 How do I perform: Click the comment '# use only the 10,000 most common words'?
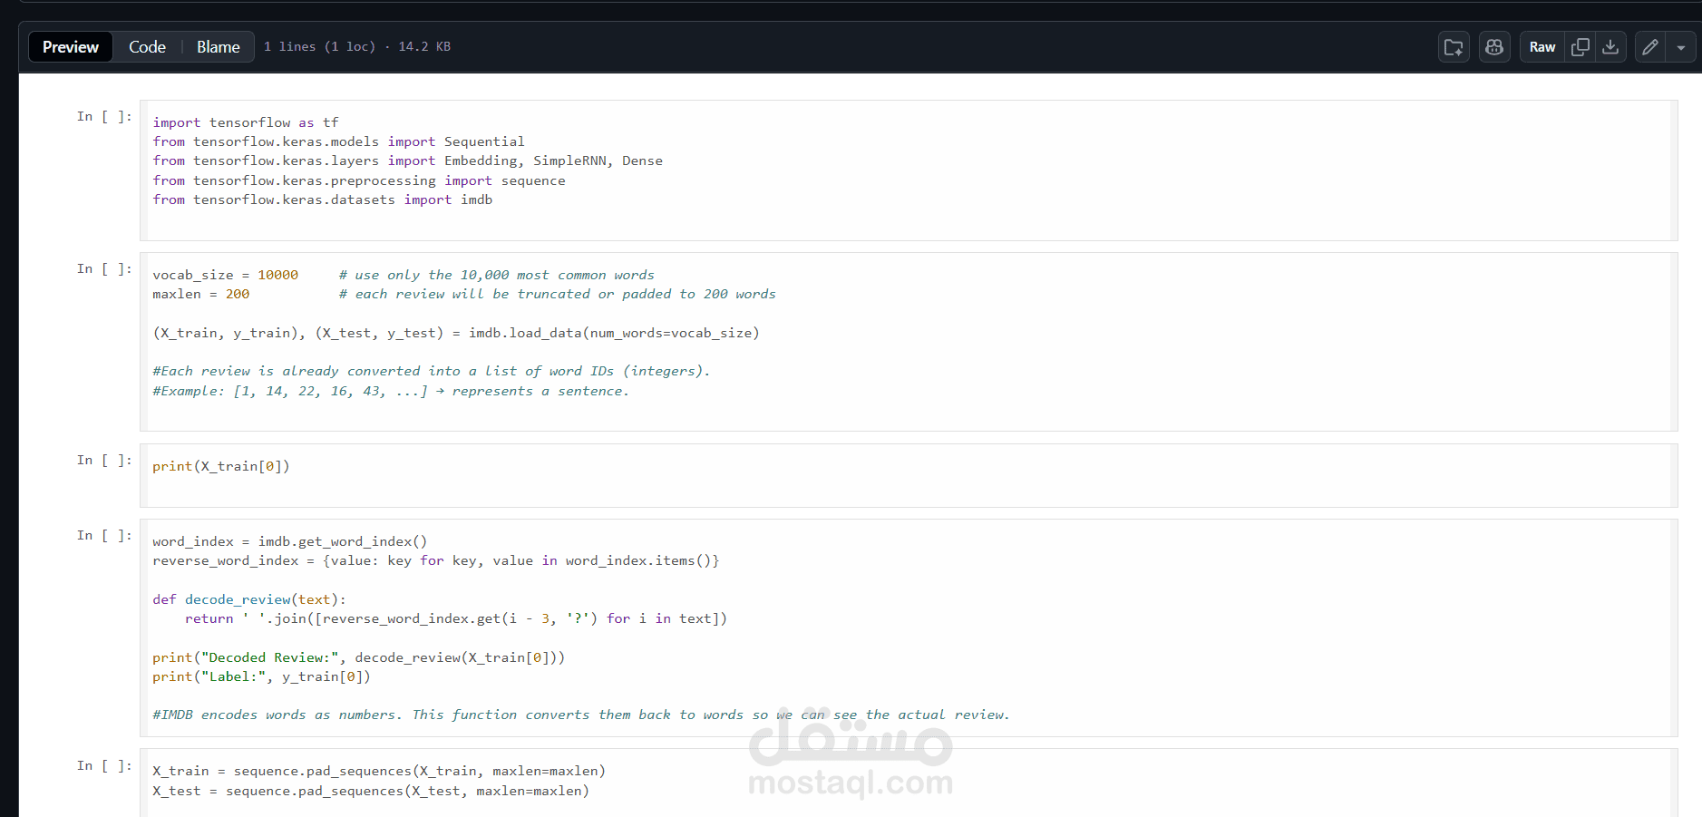(x=496, y=275)
